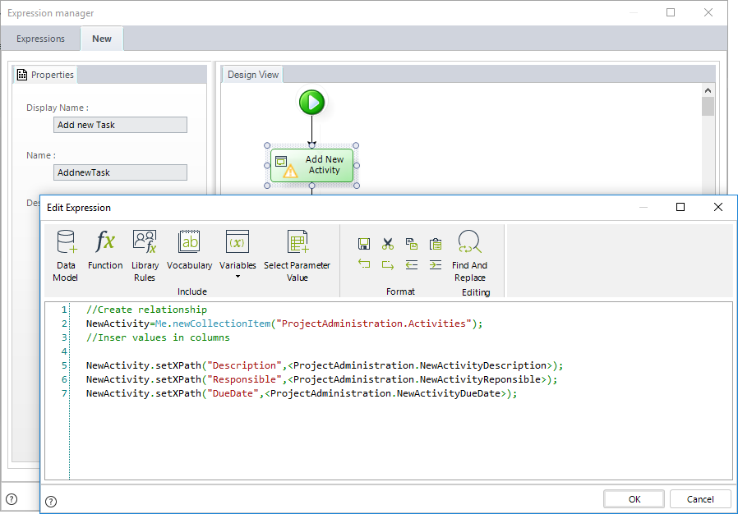Switch to the Expressions tab
738x514 pixels.
40,39
